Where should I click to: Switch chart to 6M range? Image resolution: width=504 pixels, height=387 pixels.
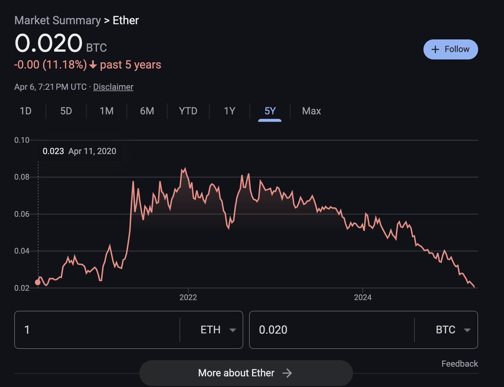click(x=147, y=111)
